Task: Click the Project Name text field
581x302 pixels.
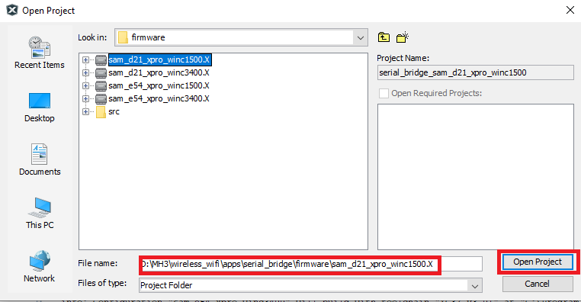Action: coord(475,72)
